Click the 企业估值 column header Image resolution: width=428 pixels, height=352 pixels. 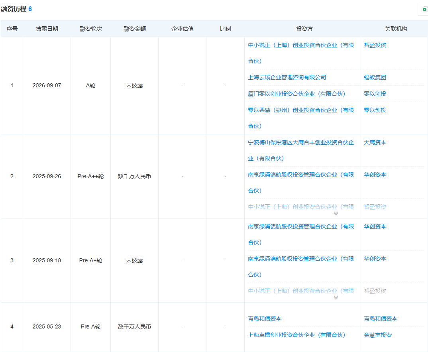[x=183, y=29]
